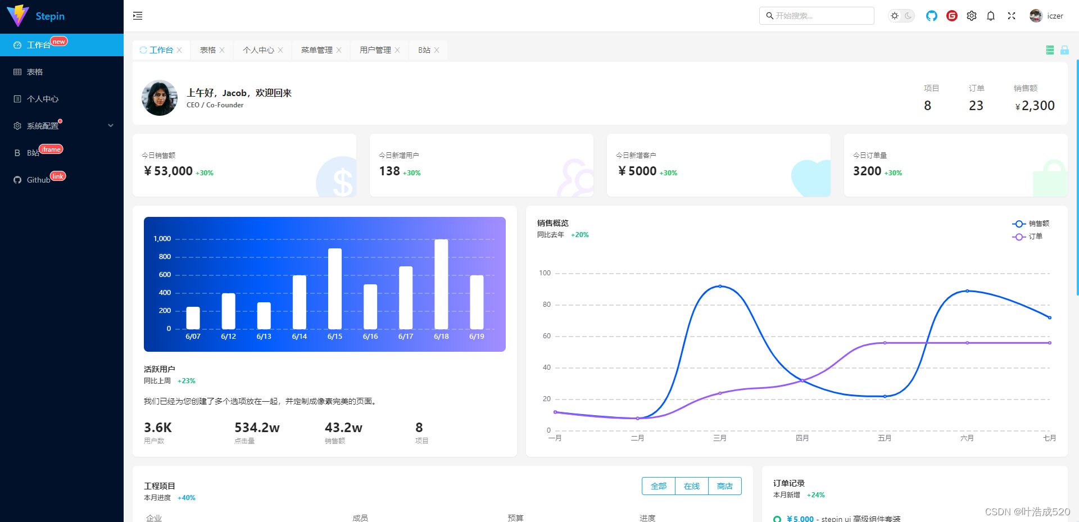This screenshot has width=1079, height=522.
Task: Click the 活跃用户 heading
Action: pos(160,369)
